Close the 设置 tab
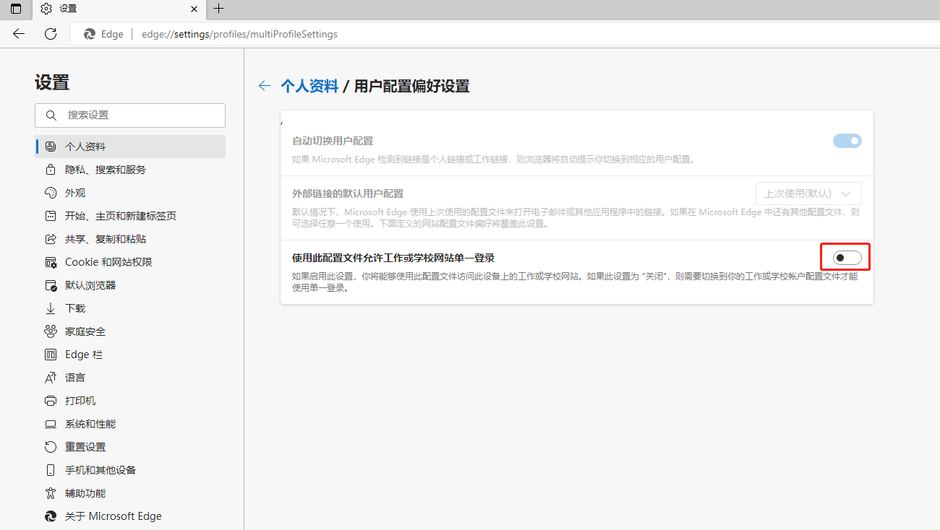The image size is (940, 530). 194,9
